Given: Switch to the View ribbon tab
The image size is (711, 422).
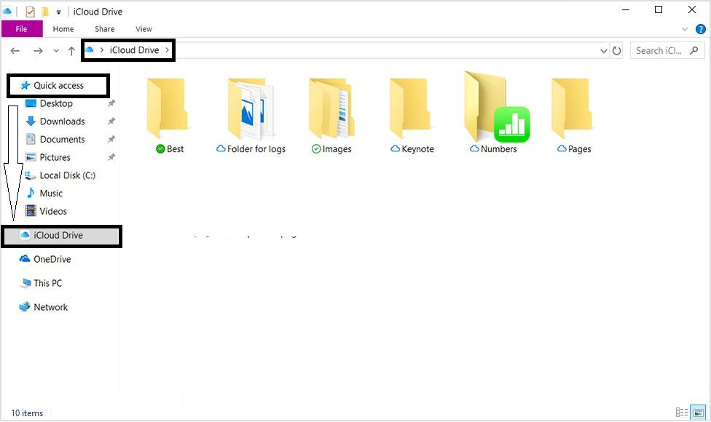Looking at the screenshot, I should 144,29.
